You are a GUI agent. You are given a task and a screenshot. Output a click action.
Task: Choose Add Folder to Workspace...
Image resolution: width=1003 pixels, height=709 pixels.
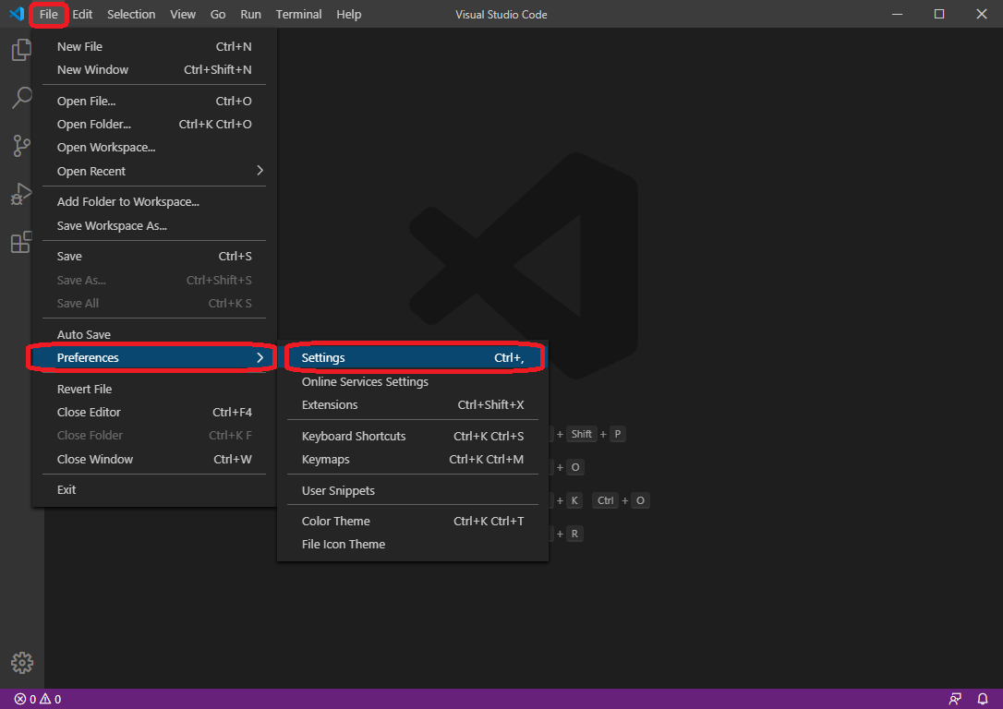154,201
